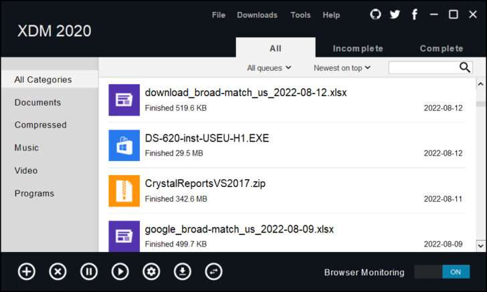Minimize the XDM window
This screenshot has width=487, height=292.
pos(434,14)
